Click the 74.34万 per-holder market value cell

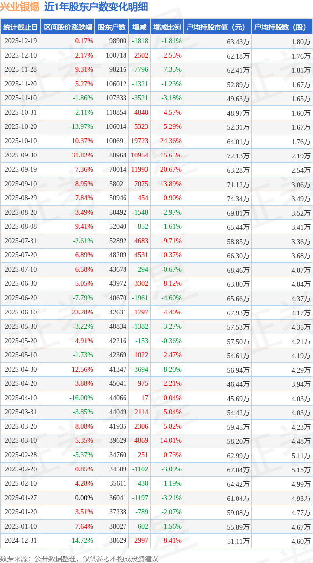click(x=238, y=198)
